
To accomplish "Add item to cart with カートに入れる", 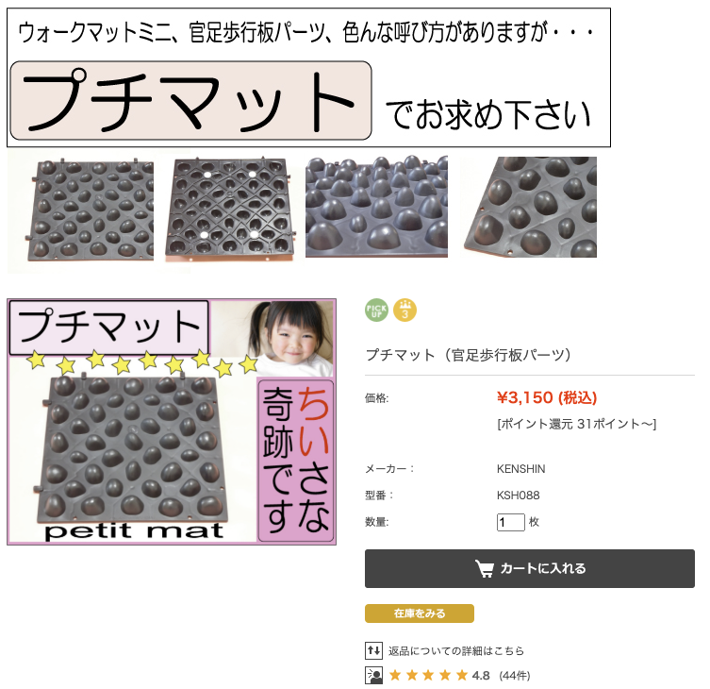I will [530, 568].
